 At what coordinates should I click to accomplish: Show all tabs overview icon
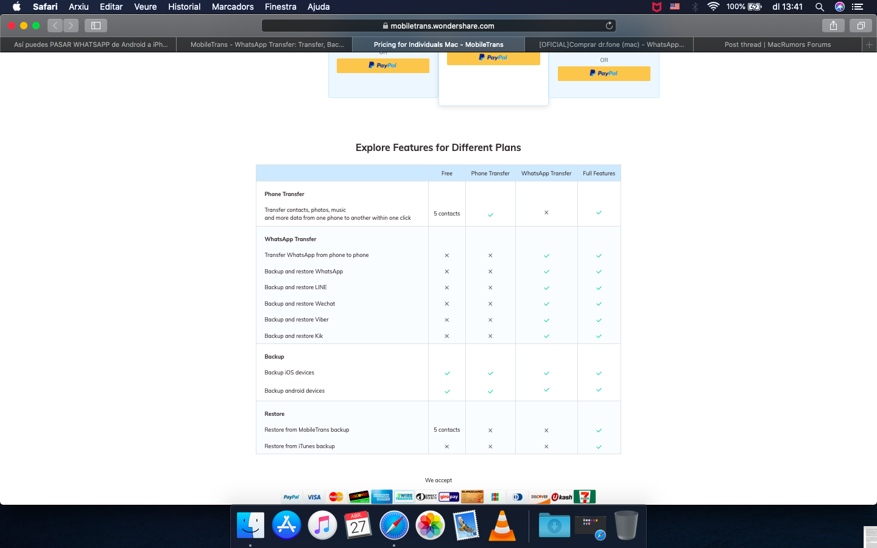(x=861, y=26)
